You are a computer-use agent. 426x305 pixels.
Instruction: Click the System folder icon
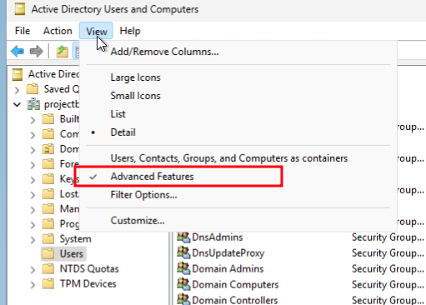[x=48, y=239]
